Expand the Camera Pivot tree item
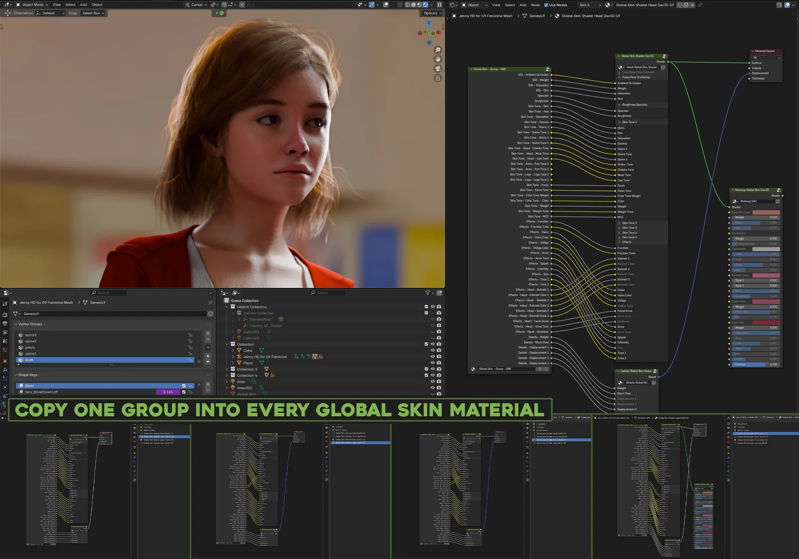Image resolution: width=799 pixels, height=559 pixels. [x=239, y=319]
